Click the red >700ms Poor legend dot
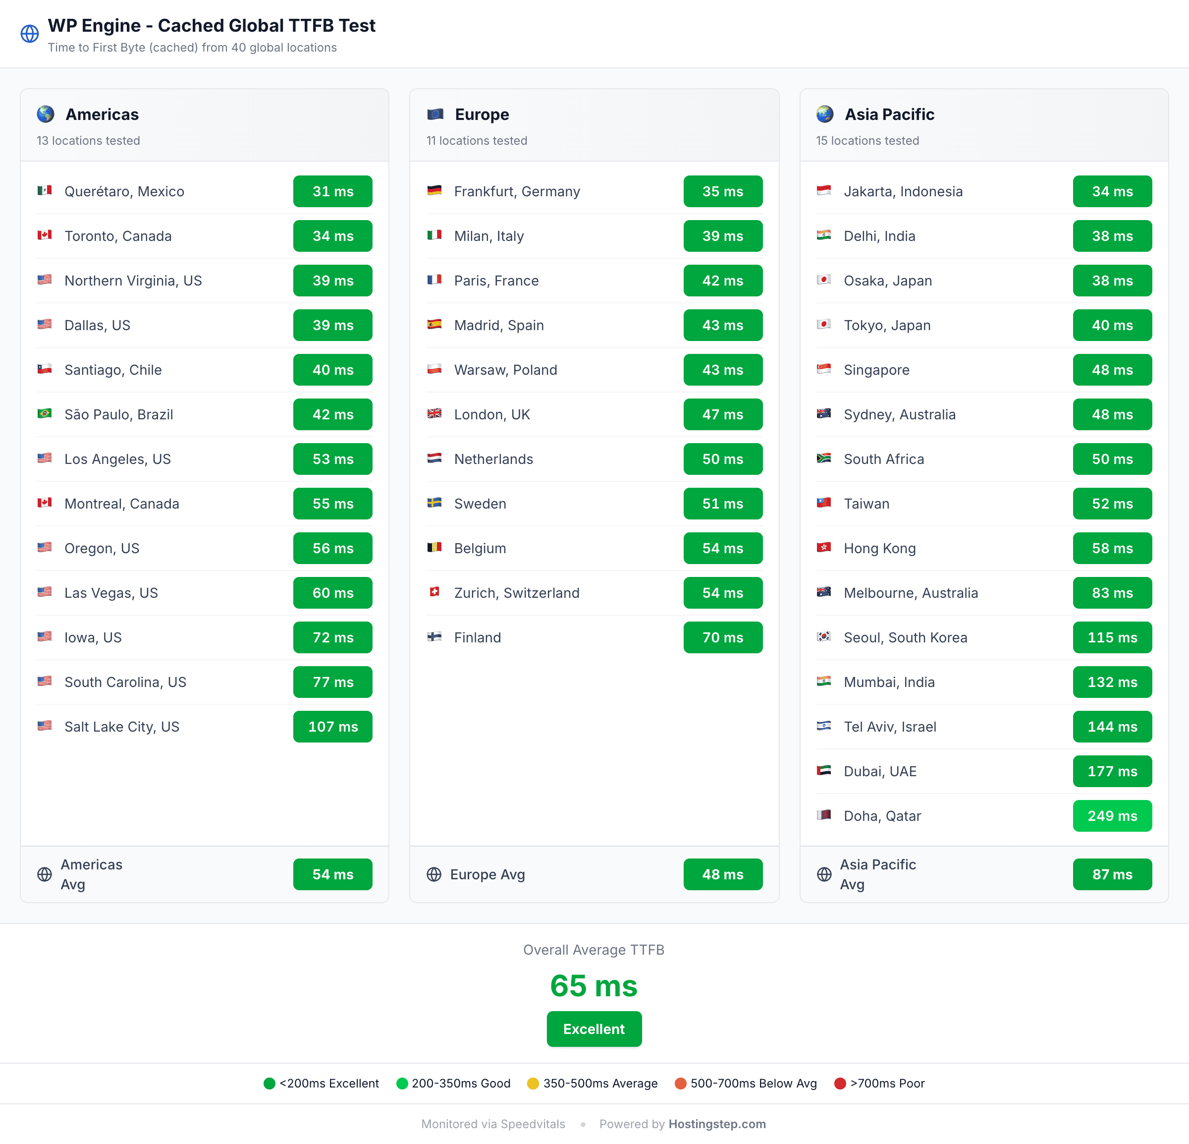The width and height of the screenshot is (1189, 1144). pyautogui.click(x=840, y=1084)
